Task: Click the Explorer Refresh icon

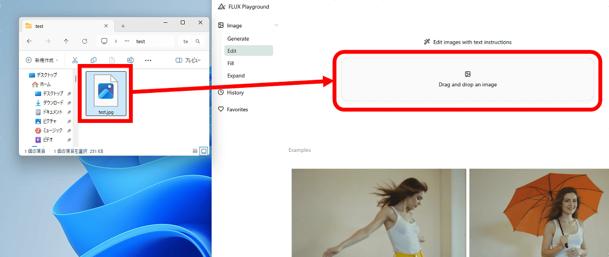Action: (x=85, y=41)
